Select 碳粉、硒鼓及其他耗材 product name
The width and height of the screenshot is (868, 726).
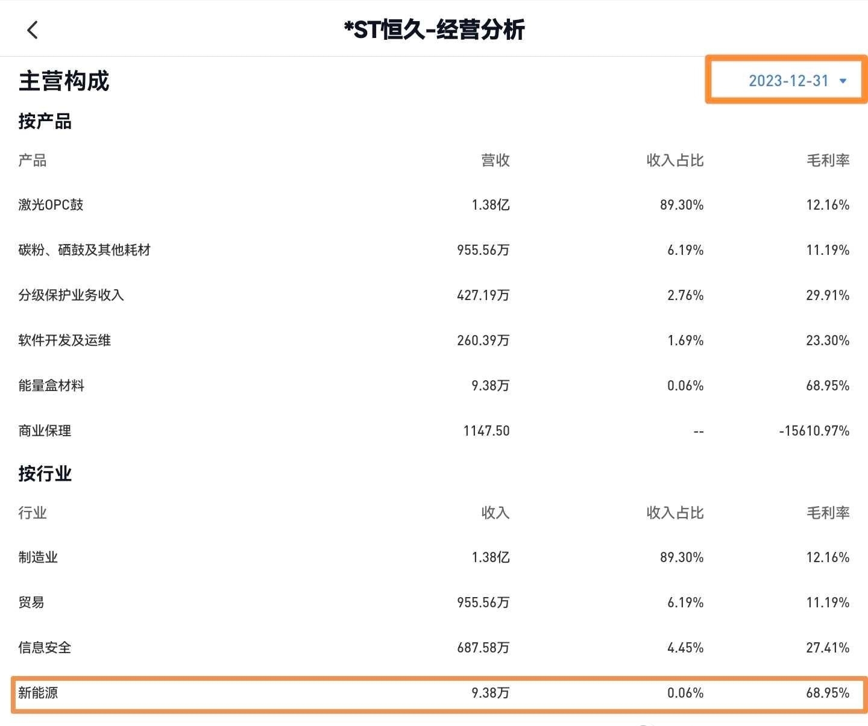click(84, 250)
